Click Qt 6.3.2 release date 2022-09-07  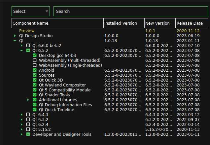(x=188, y=120)
